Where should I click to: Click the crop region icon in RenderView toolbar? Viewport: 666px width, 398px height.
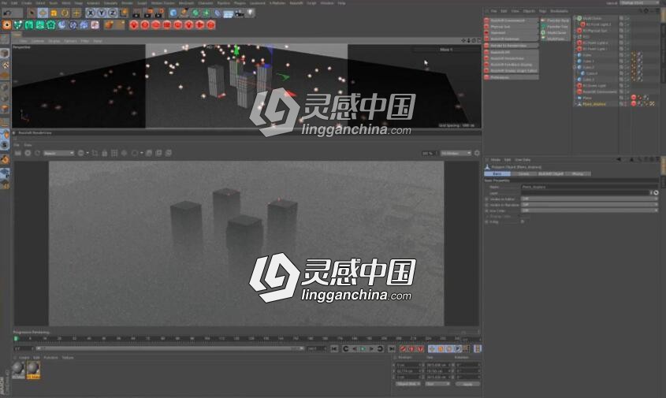[95, 153]
